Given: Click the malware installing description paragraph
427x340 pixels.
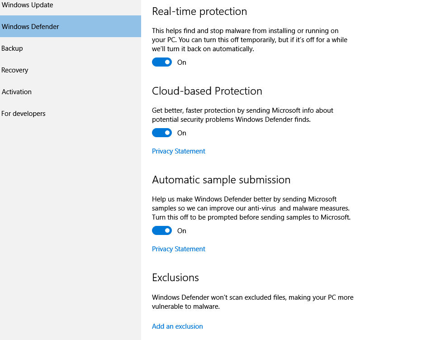Looking at the screenshot, I should pos(250,40).
